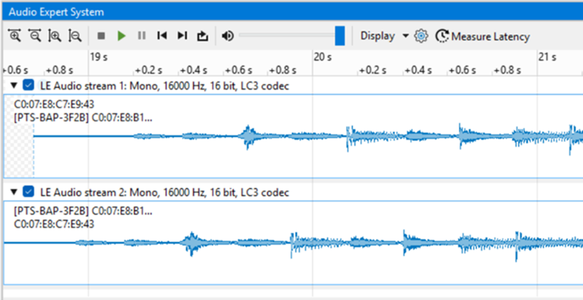Click the volume slider handle
The height and width of the screenshot is (300, 583).
click(x=340, y=36)
